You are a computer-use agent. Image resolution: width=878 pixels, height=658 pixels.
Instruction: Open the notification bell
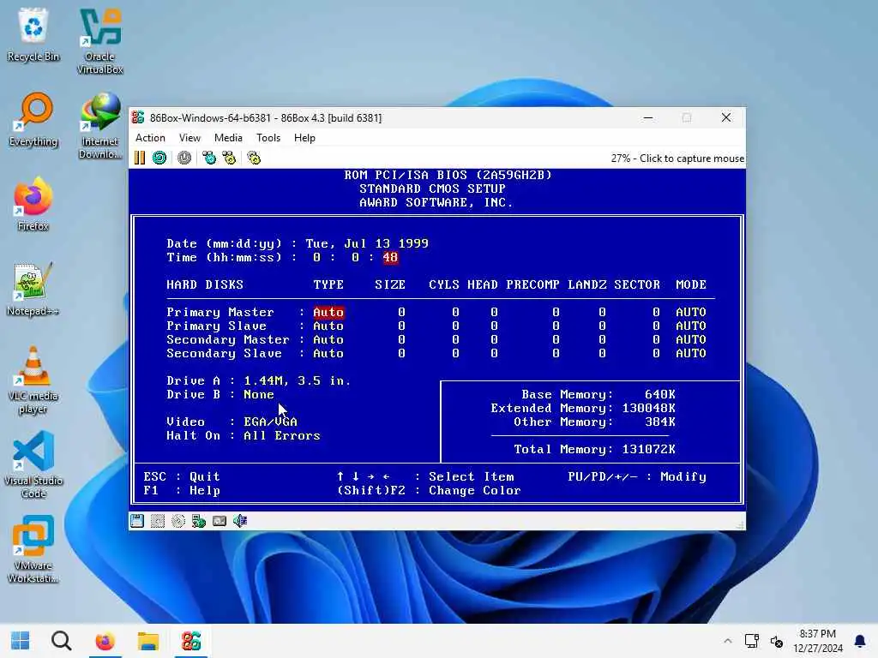tap(860, 641)
